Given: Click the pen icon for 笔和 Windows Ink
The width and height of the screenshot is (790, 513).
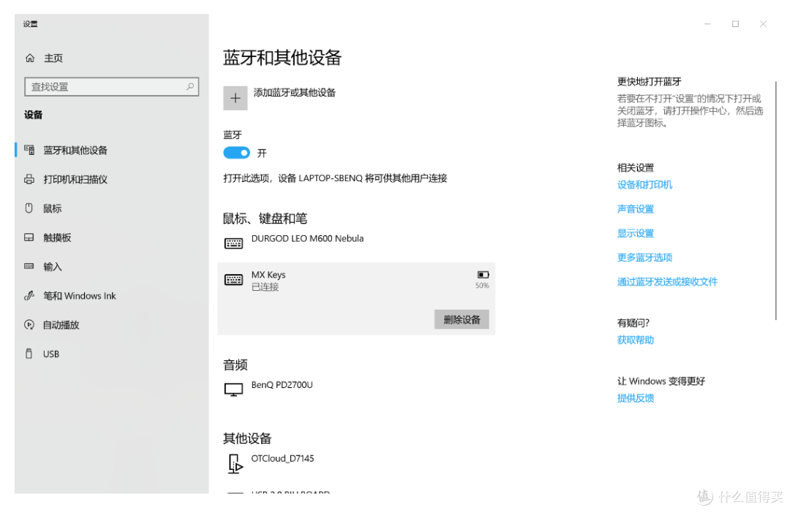Looking at the screenshot, I should [29, 295].
